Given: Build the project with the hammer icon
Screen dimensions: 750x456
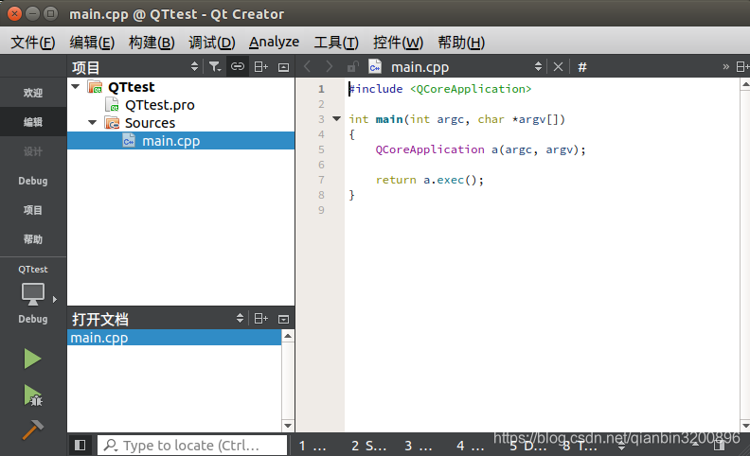Looking at the screenshot, I should (32, 430).
